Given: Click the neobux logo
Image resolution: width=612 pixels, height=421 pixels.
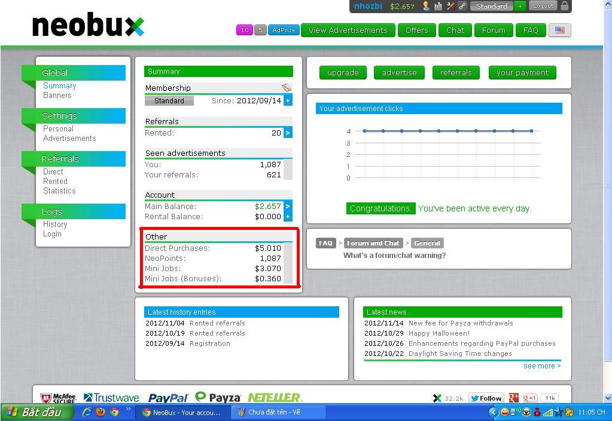Looking at the screenshot, I should click(88, 25).
